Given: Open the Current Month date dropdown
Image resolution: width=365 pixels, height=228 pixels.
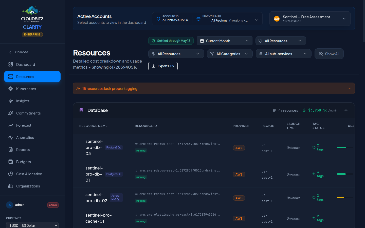Looking at the screenshot, I should (225, 41).
